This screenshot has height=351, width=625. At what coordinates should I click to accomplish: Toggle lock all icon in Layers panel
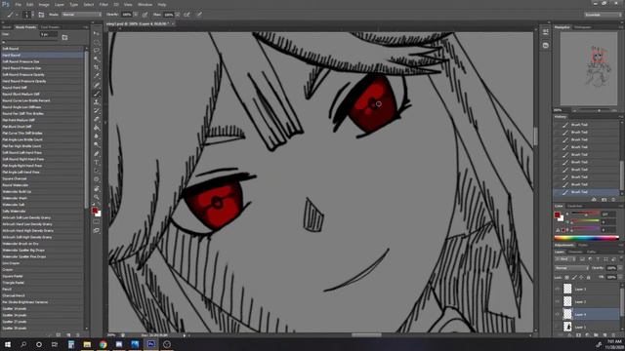(x=589, y=277)
